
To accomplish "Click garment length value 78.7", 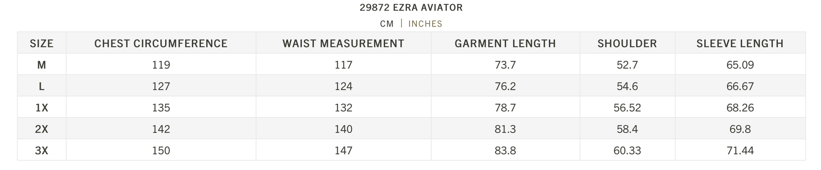I will click(x=506, y=108).
